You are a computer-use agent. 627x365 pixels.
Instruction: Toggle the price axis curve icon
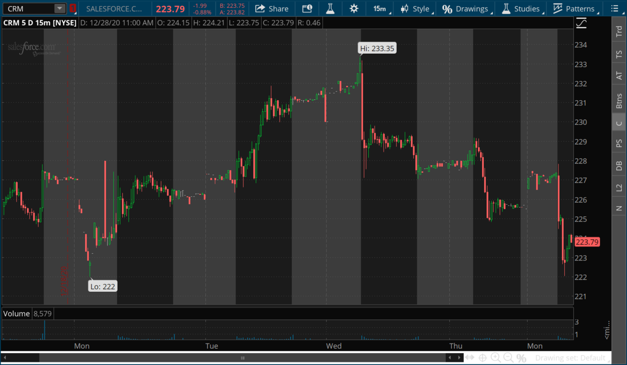click(x=581, y=23)
